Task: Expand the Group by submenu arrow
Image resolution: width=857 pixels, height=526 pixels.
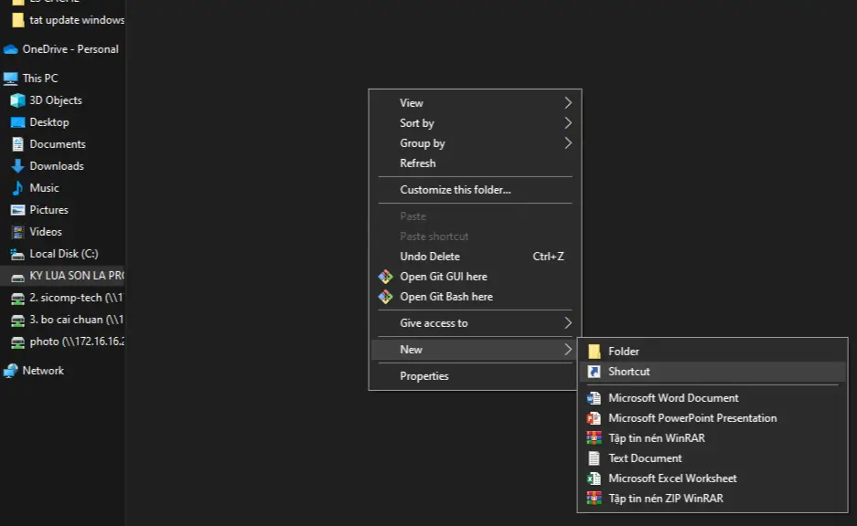Action: pyautogui.click(x=567, y=143)
